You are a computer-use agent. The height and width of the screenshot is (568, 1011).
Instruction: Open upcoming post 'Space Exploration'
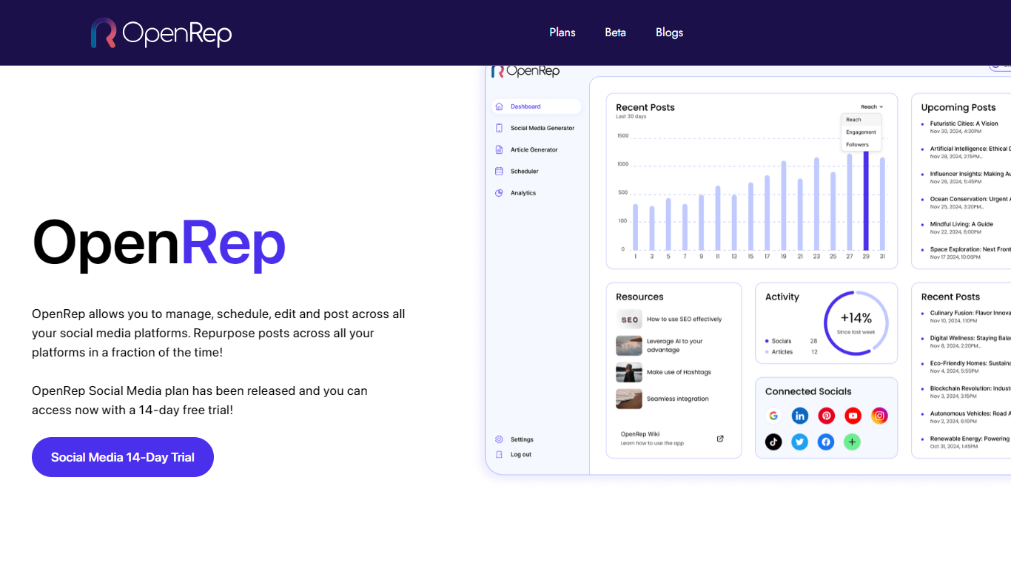pyautogui.click(x=970, y=249)
